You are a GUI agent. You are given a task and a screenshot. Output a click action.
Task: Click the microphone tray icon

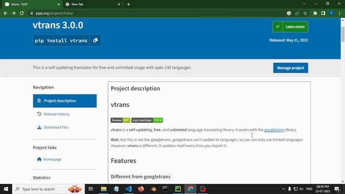[289, 189]
